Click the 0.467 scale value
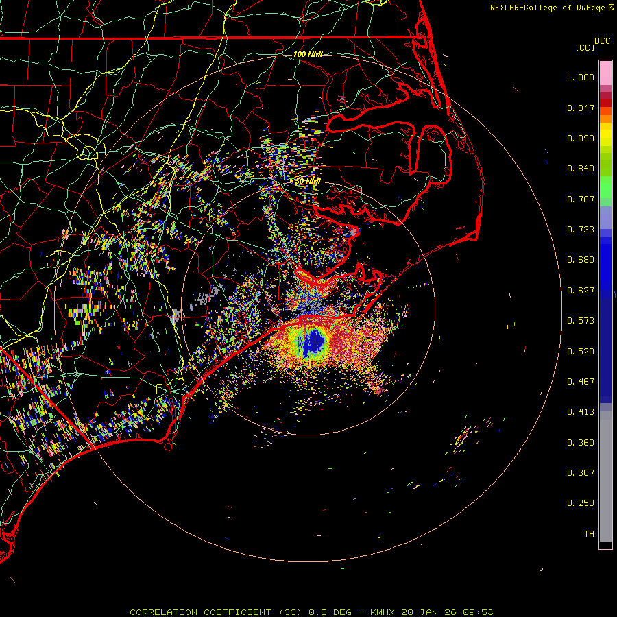The height and width of the screenshot is (617, 617). pyautogui.click(x=581, y=382)
